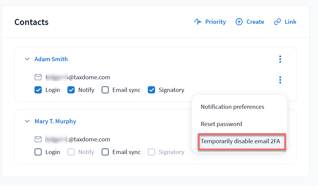Screen dimensions: 318x186
Task: Click the Link chain icon
Action: (x=277, y=22)
